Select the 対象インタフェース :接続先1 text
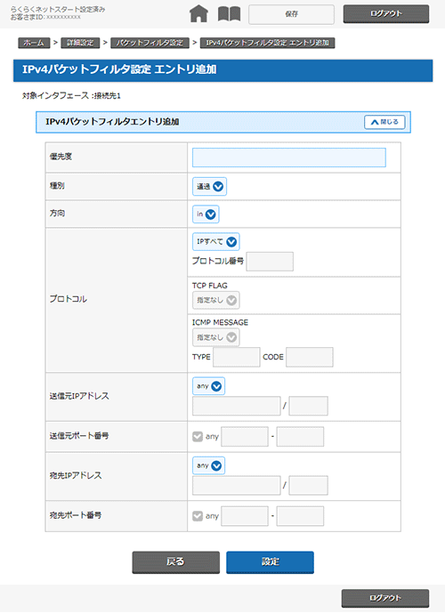The image size is (445, 614). 71,95
